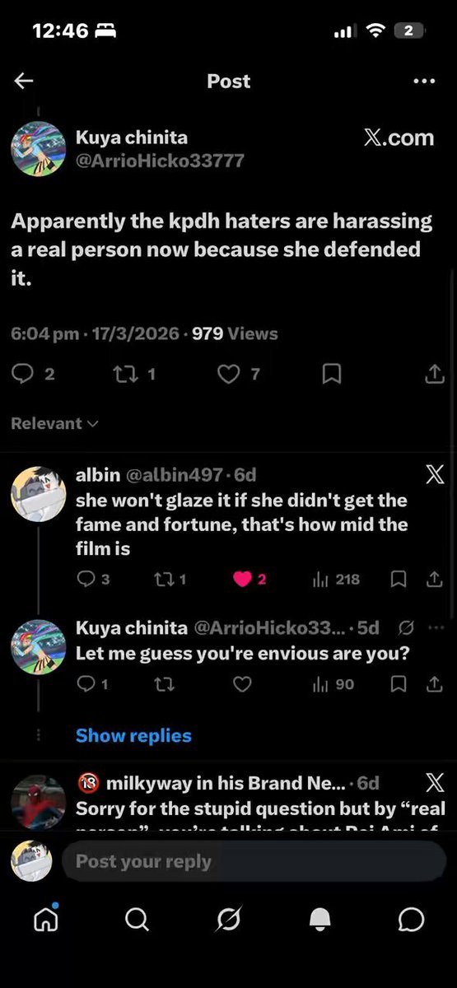Open the Search tab
The image size is (457, 988).
pos(138,920)
